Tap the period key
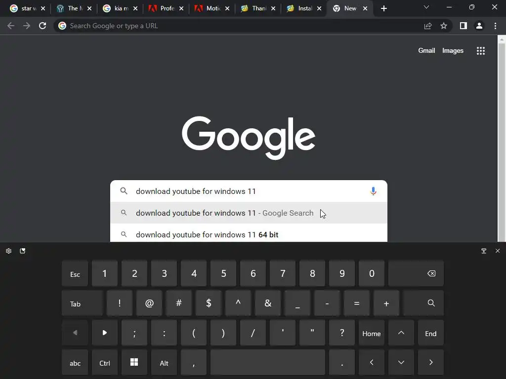506x379 pixels. coord(342,363)
